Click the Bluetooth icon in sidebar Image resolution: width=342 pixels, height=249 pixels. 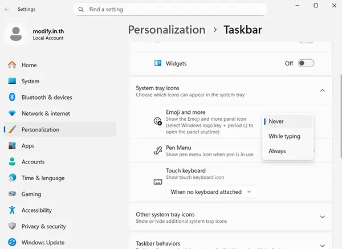tap(12, 97)
